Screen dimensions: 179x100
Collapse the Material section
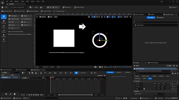pyautogui.click(x=134, y=91)
